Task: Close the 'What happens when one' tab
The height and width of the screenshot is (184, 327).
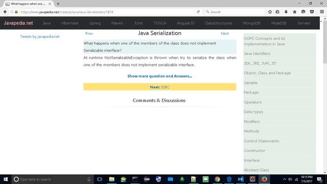Action: pos(50,4)
